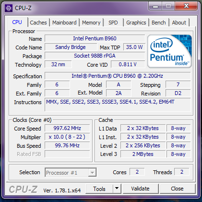Expand the Tools dropdown arrow
202x202 pixels.
pos(117,189)
